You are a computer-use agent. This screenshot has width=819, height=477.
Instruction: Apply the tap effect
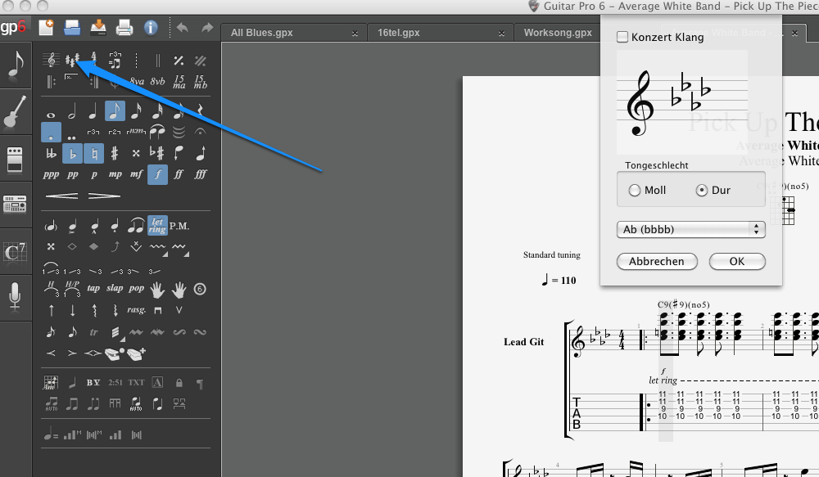[x=93, y=288]
